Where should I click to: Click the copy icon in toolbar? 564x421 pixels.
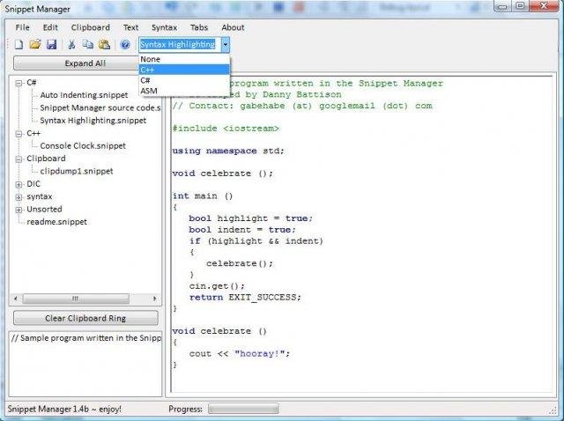point(87,44)
